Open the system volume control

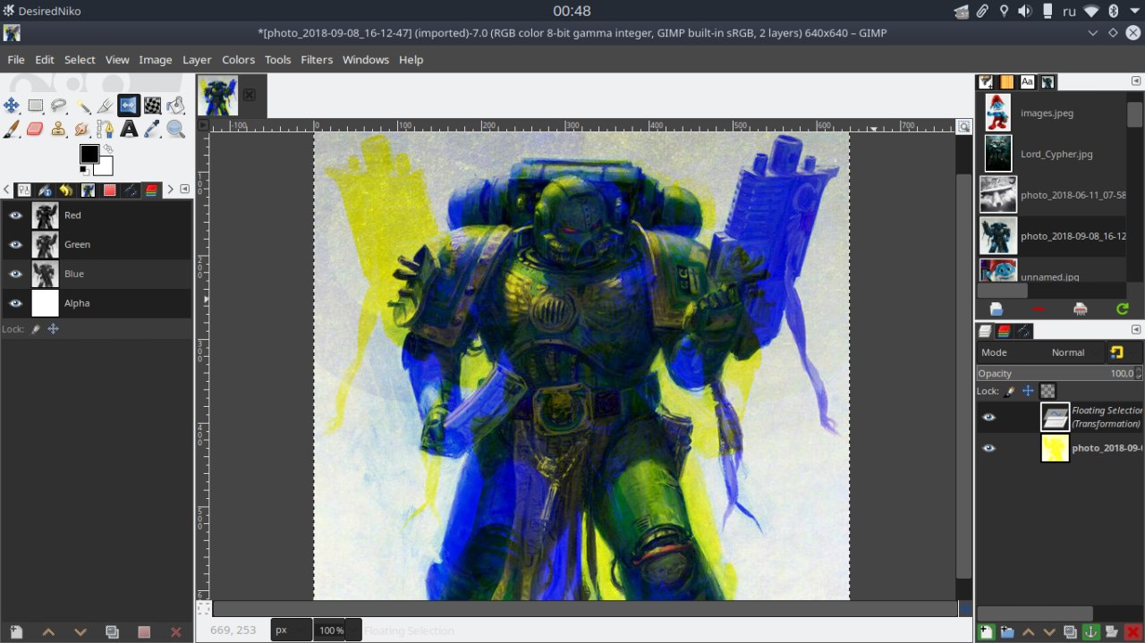1024,11
